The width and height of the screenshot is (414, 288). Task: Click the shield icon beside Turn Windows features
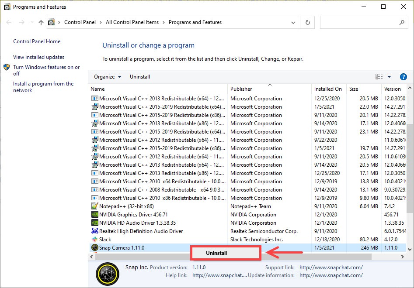[6, 67]
